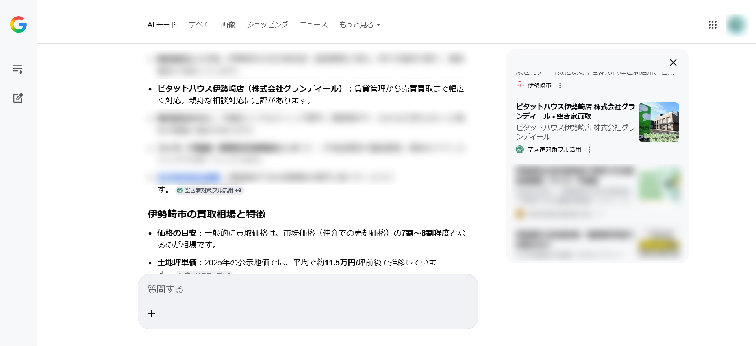Open the ニュース tab
Screen dimensions: 756x346
pyautogui.click(x=313, y=25)
